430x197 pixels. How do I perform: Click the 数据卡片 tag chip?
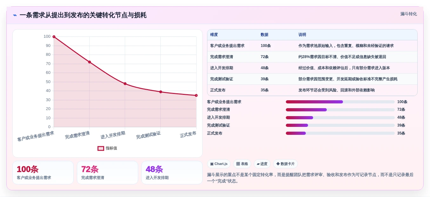click(286, 164)
